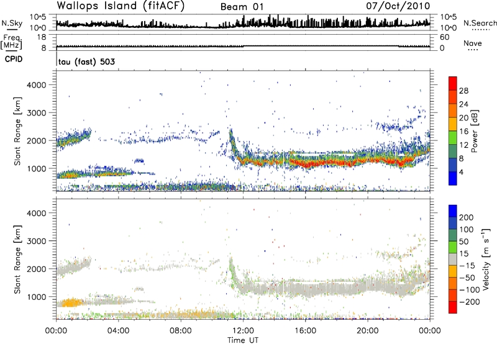Click the red high-power band near 17:00
This screenshot has width=497, height=344.
[x=320, y=164]
